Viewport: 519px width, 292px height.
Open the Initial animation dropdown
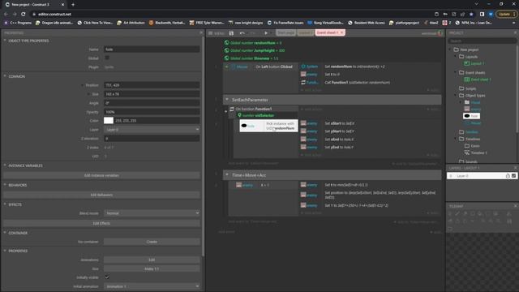point(152,286)
